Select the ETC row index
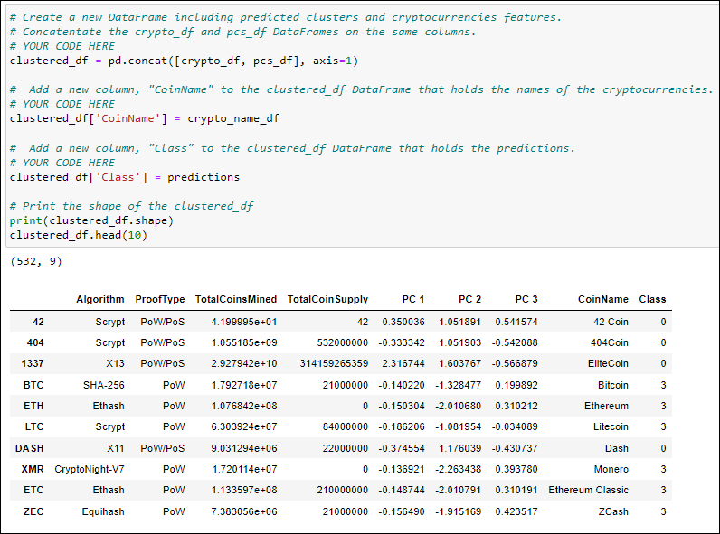 [x=33, y=490]
